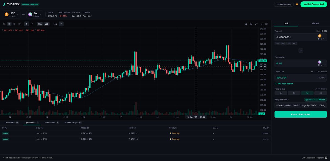
Task: Click the Auto-fill Wallet button
Action: tap(315, 100)
